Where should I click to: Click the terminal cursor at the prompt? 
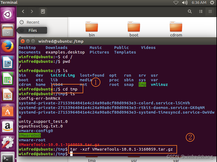72,154
